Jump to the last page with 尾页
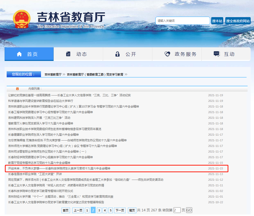 pyautogui.click(x=132, y=210)
